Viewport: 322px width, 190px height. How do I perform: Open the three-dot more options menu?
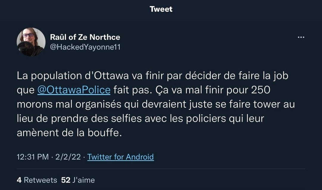coord(301,37)
